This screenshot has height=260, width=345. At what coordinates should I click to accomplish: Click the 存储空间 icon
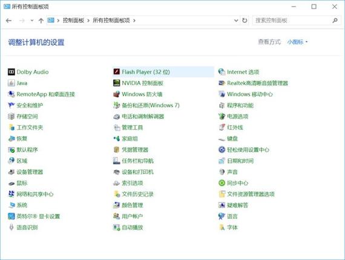11,116
